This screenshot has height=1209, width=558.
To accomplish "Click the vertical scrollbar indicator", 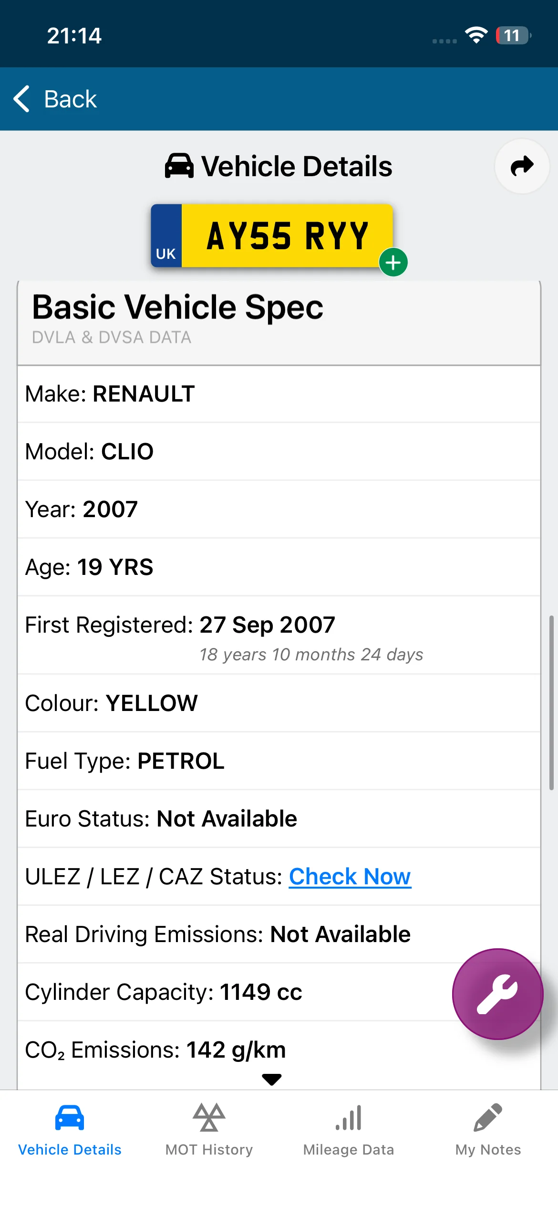I will [551, 703].
